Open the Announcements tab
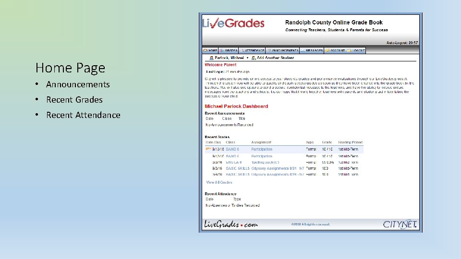The height and width of the screenshot is (259, 461). coord(282,50)
